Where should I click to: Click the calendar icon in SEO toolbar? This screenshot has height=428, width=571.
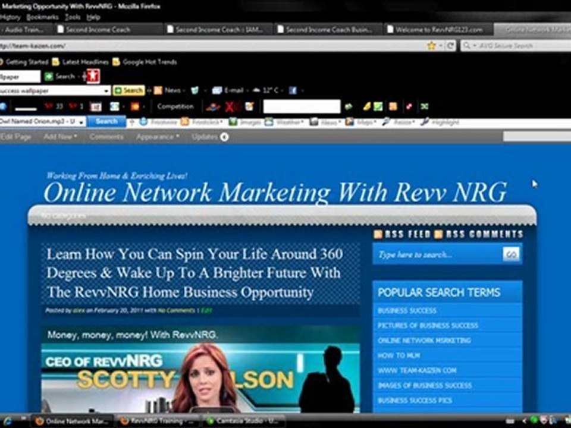pos(96,106)
